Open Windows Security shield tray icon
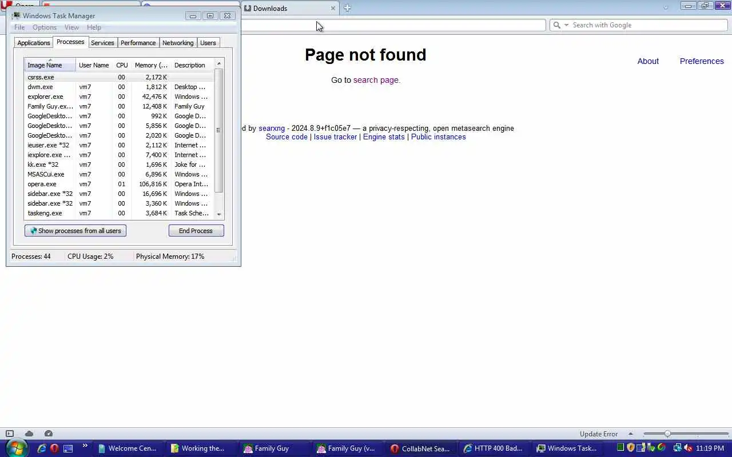The image size is (732, 457). [x=631, y=448]
